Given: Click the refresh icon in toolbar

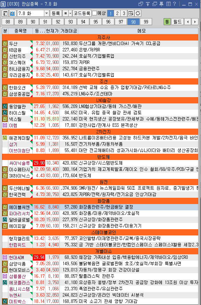Looking at the screenshot, I should (x=138, y=13).
